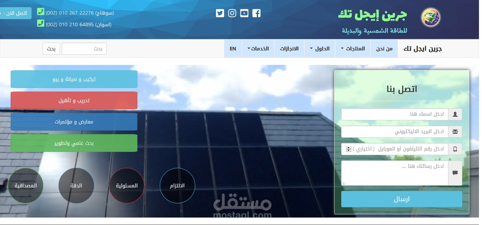Open the YouTube channel icon
The width and height of the screenshot is (485, 225).
coord(244,13)
